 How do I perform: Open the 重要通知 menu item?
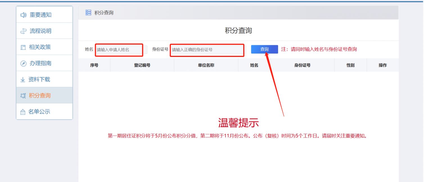click(x=40, y=15)
